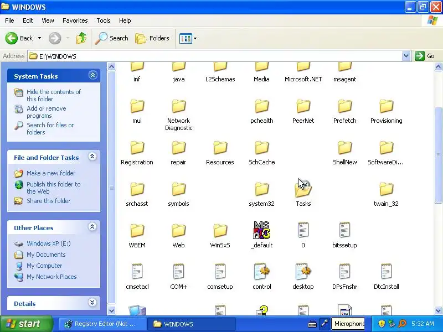Click Publish this folder to the Web
Screen dimensions: 443x332
53,188
